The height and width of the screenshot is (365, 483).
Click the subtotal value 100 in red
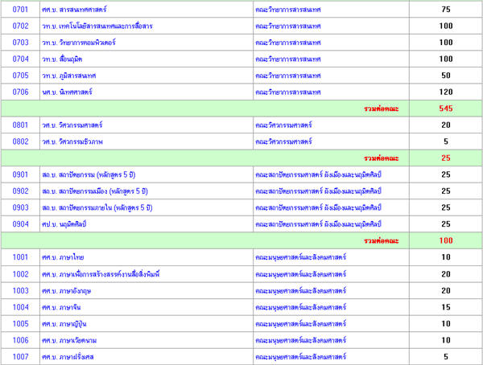(x=445, y=240)
